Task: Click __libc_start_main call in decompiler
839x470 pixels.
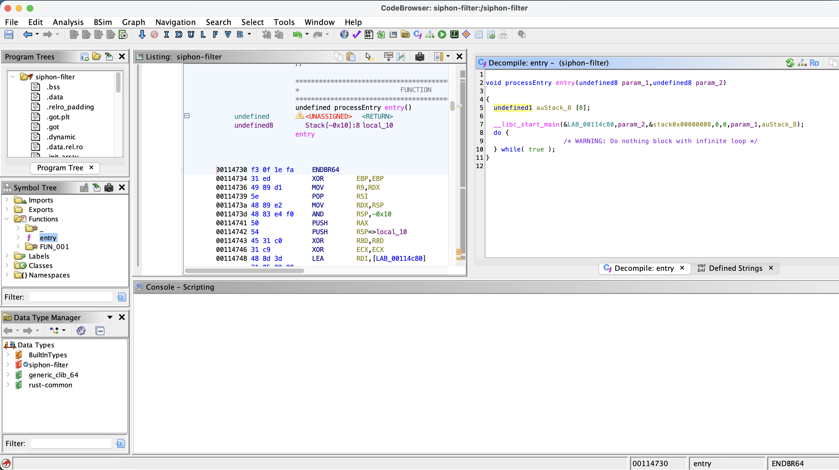Action: point(526,124)
